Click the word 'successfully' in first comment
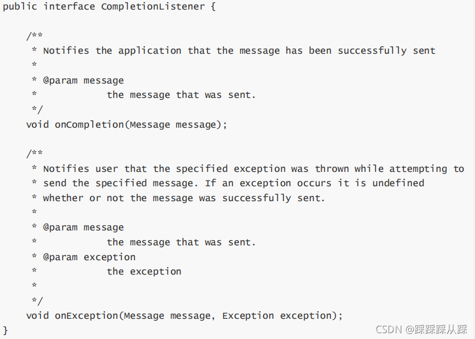Image resolution: width=475 pixels, height=339 pixels. (372, 51)
